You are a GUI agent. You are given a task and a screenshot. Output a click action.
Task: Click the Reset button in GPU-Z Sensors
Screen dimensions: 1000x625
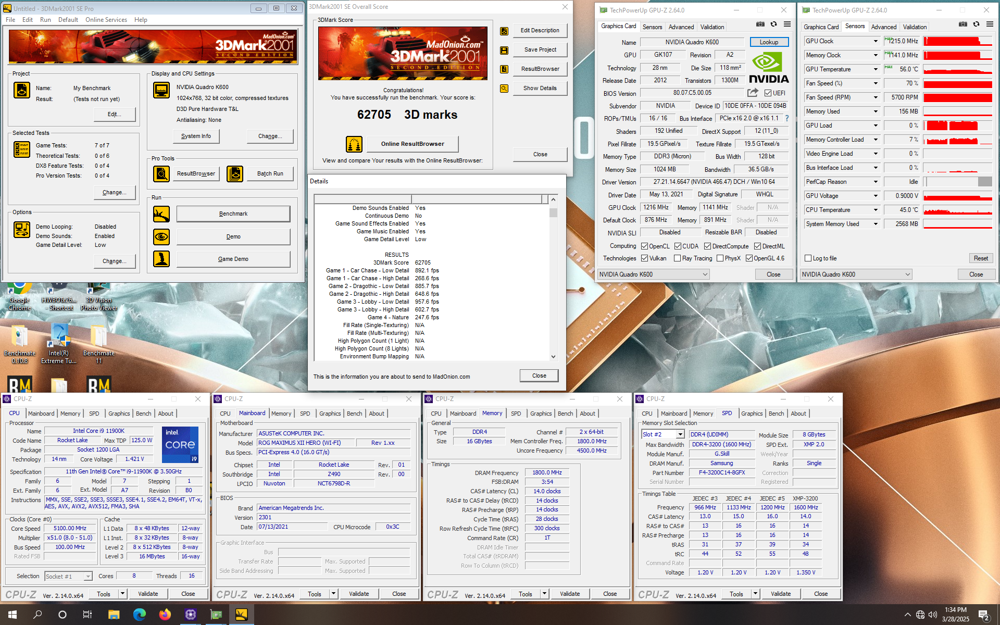click(x=981, y=258)
